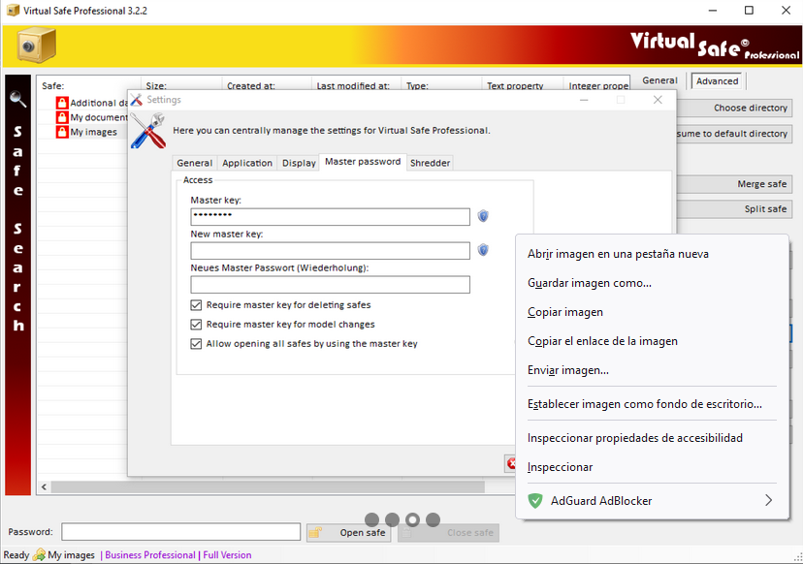Click the screwdriver and wrench Settings icon

point(147,131)
